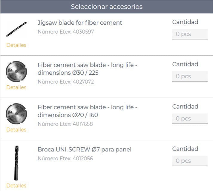Click the jigsaw blade quantity field
This screenshot has height=191, width=213.
click(x=190, y=34)
